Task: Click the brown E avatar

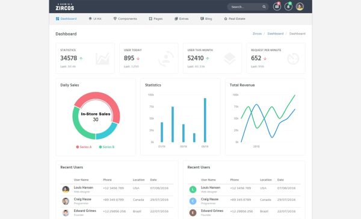Action: pos(193,212)
